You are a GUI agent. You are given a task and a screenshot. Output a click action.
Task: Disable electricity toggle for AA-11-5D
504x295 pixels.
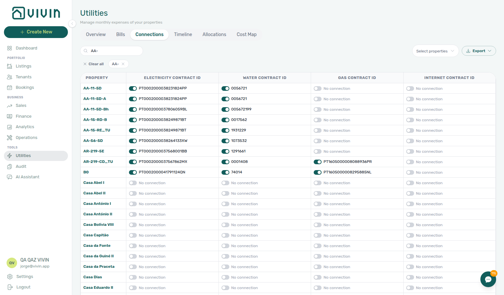point(133,88)
